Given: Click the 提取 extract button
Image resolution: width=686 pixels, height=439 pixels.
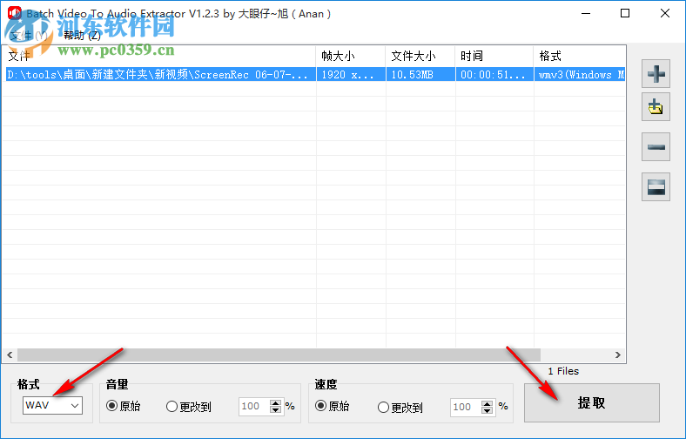Looking at the screenshot, I should 591,402.
